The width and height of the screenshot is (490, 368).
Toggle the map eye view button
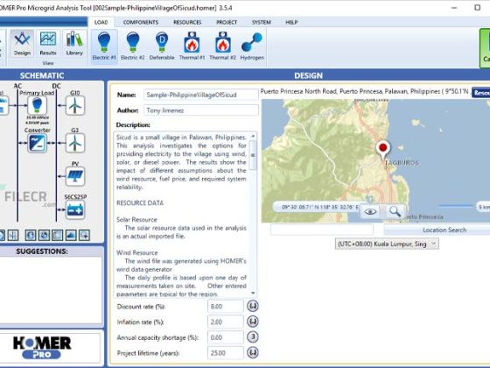[x=370, y=212]
